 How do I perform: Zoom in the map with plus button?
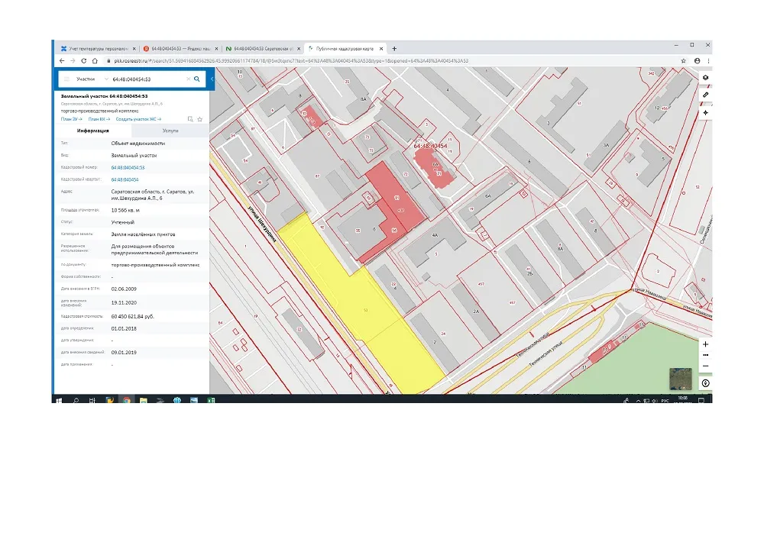(x=705, y=344)
